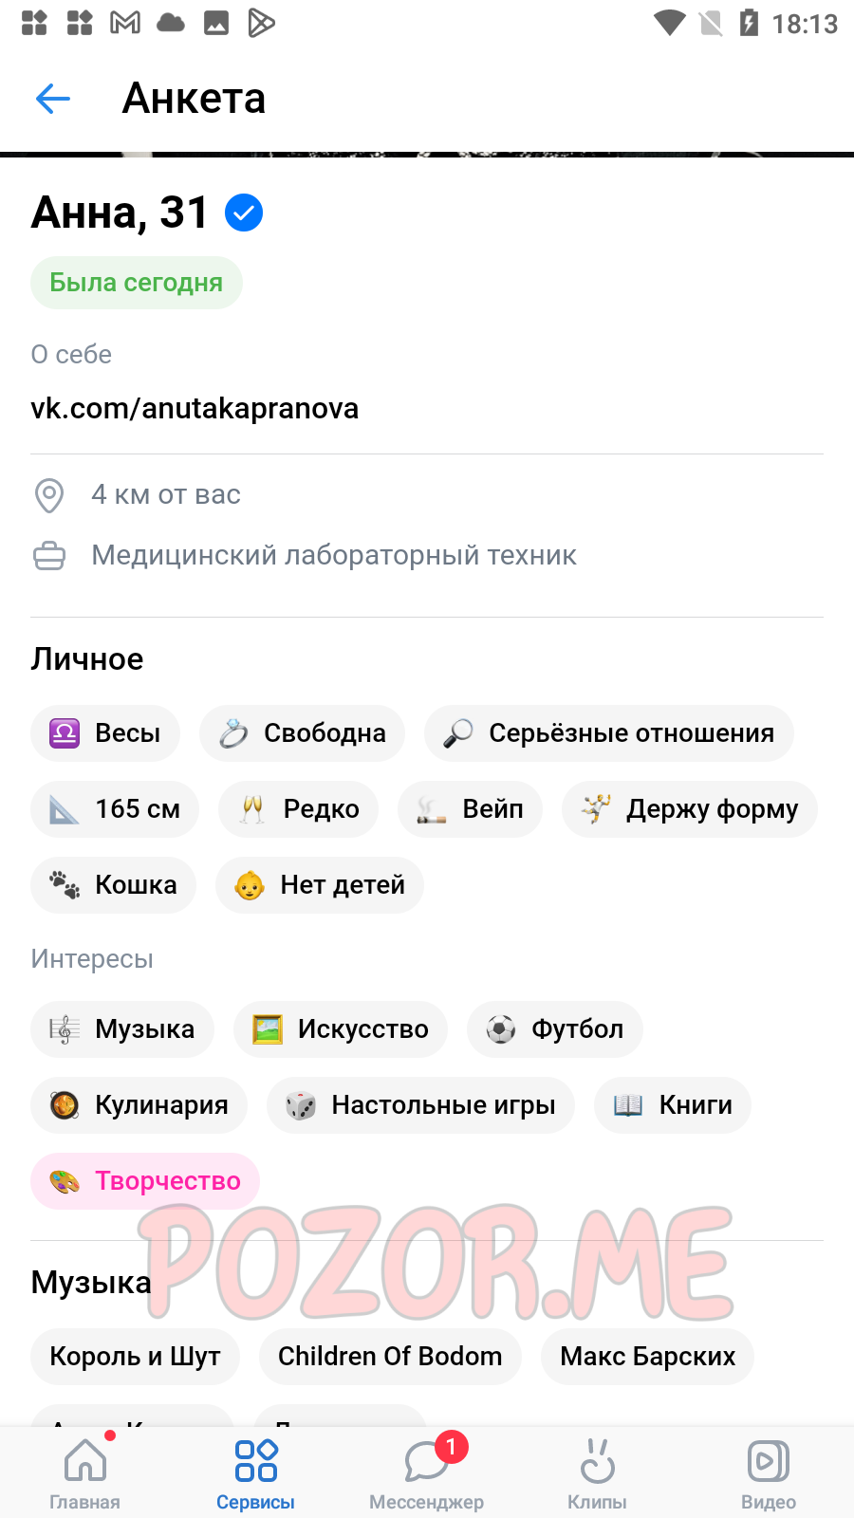Tap the Макс Барских music chip
The width and height of the screenshot is (854, 1518).
point(648,1357)
